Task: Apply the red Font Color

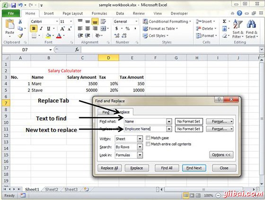Action: click(x=59, y=35)
